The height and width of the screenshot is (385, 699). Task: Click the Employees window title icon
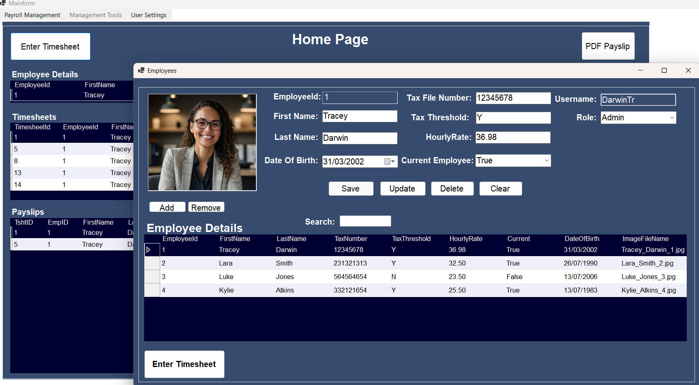(x=141, y=70)
